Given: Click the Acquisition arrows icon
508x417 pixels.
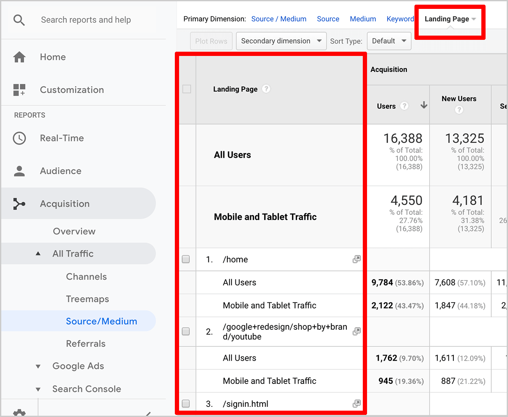Looking at the screenshot, I should point(19,204).
